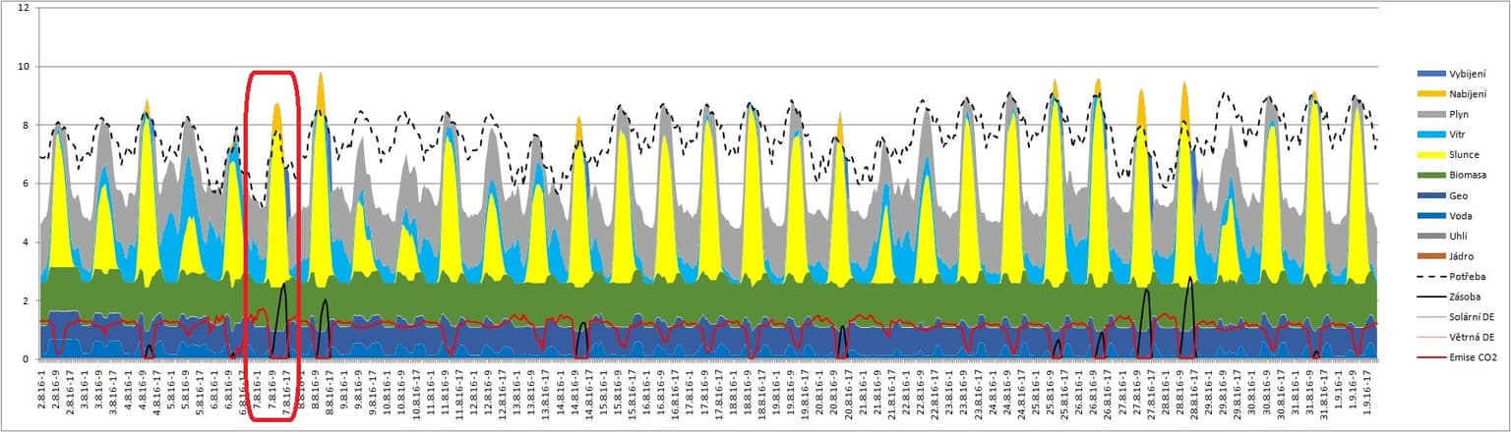Select the green Biomasa legend swatch

tap(1429, 176)
